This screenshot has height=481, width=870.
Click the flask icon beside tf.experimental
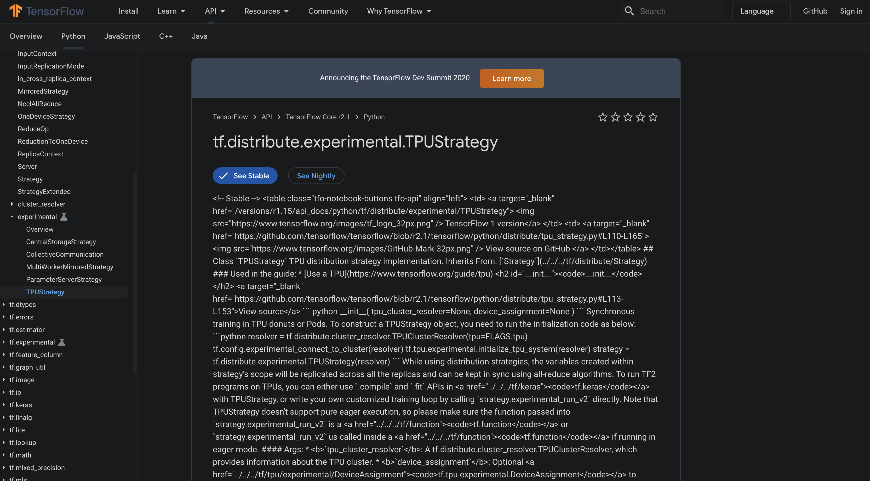pyautogui.click(x=61, y=342)
